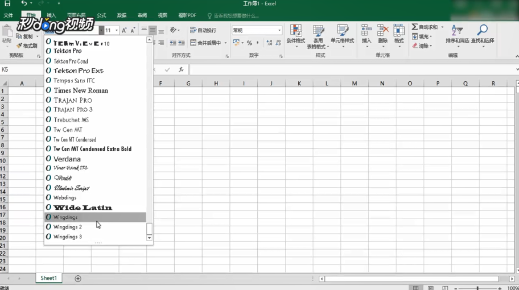The image size is (519, 290).
Task: Open the 格式 format cells menu
Action: click(x=399, y=36)
